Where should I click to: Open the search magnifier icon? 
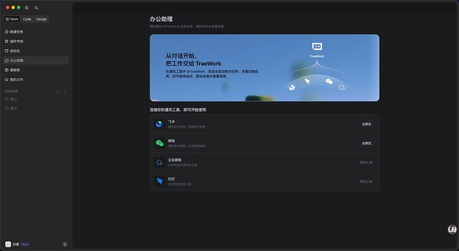tap(37, 7)
